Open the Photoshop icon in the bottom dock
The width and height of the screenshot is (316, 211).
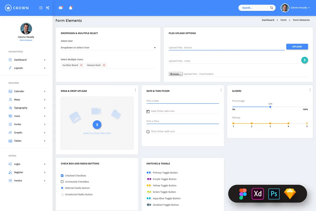pos(274,194)
